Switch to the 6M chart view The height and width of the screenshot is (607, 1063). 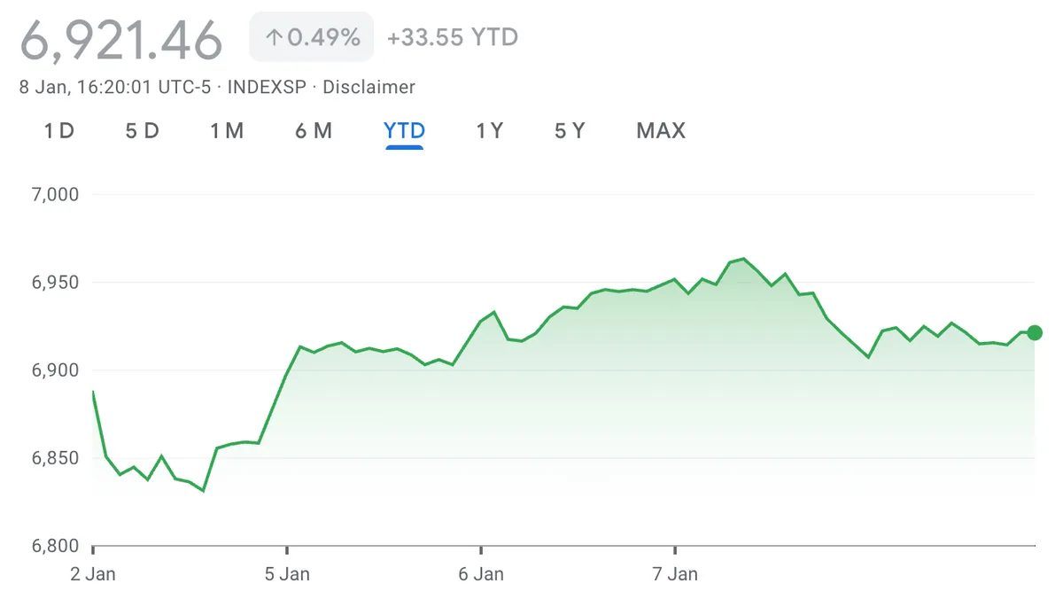pos(314,130)
